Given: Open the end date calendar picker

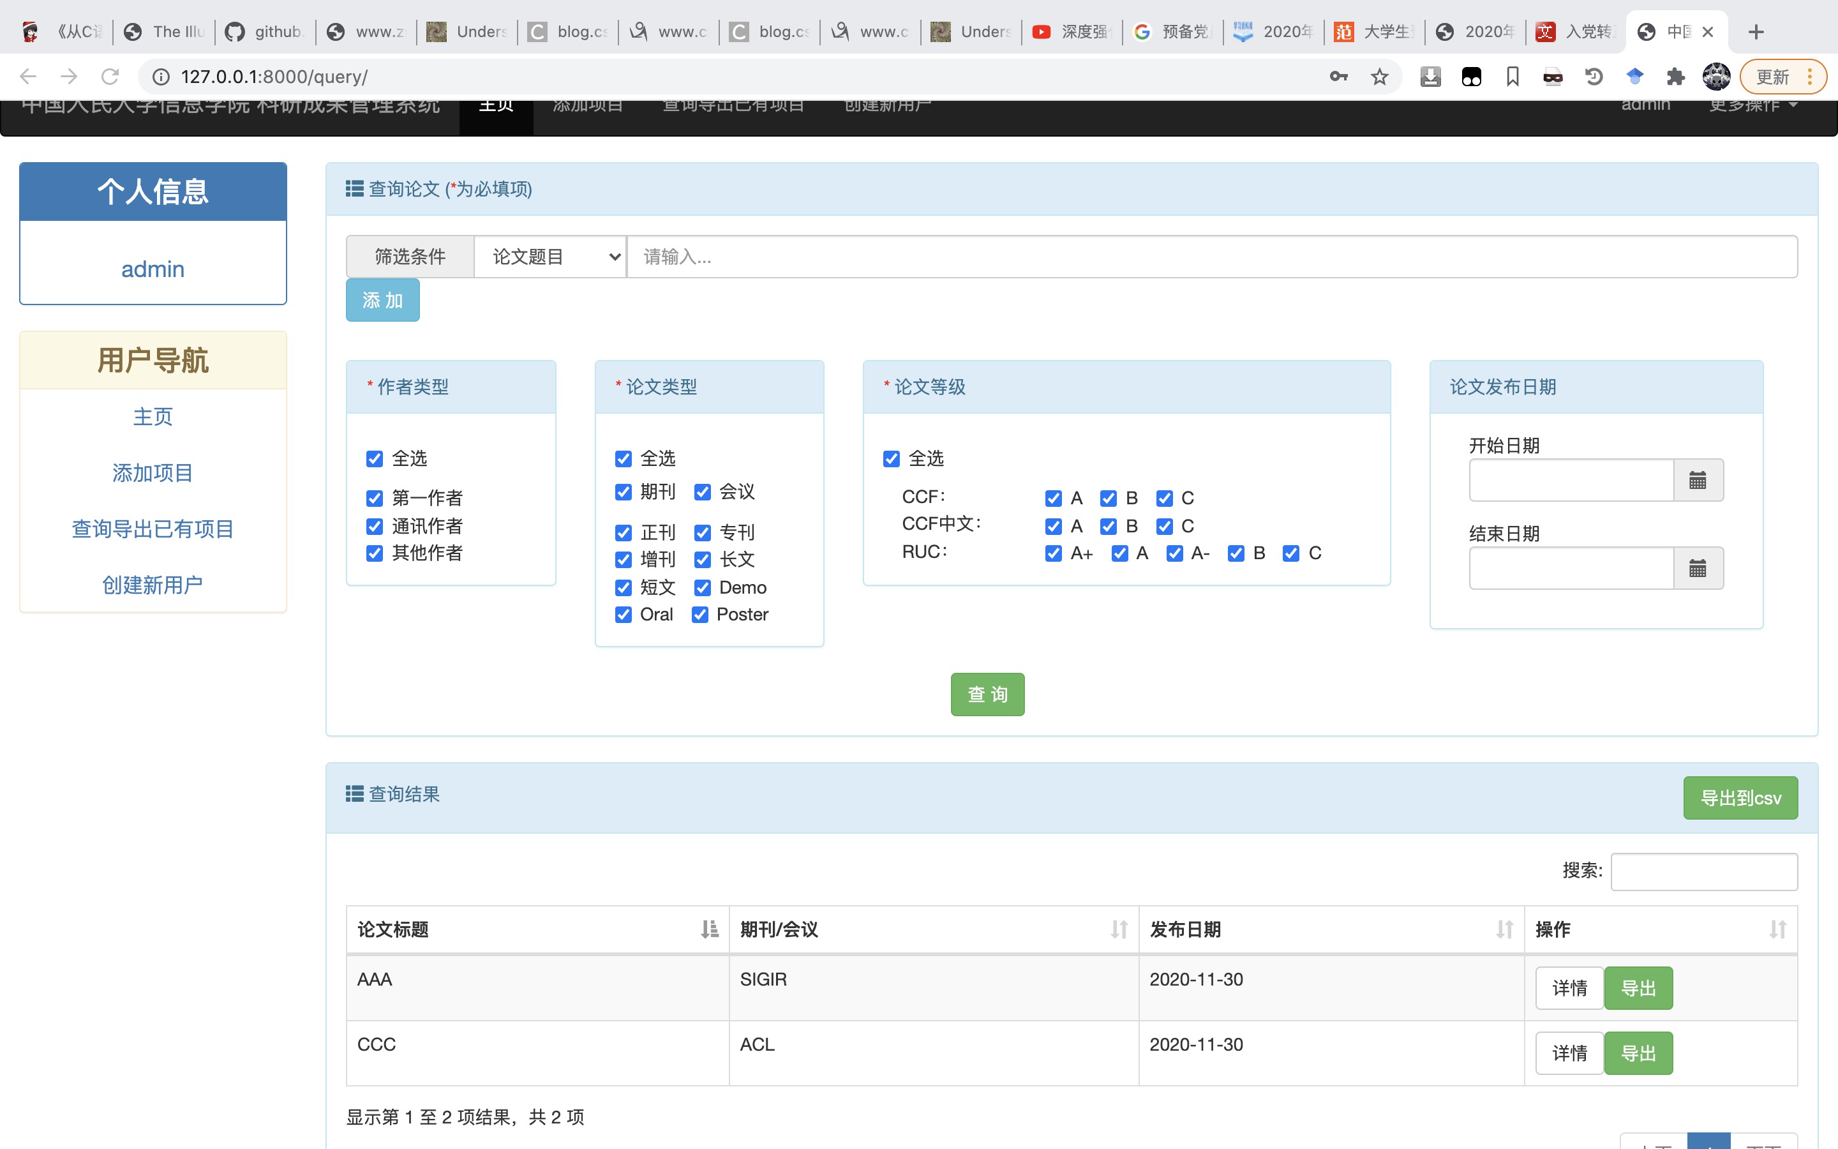Looking at the screenshot, I should click(x=1698, y=568).
